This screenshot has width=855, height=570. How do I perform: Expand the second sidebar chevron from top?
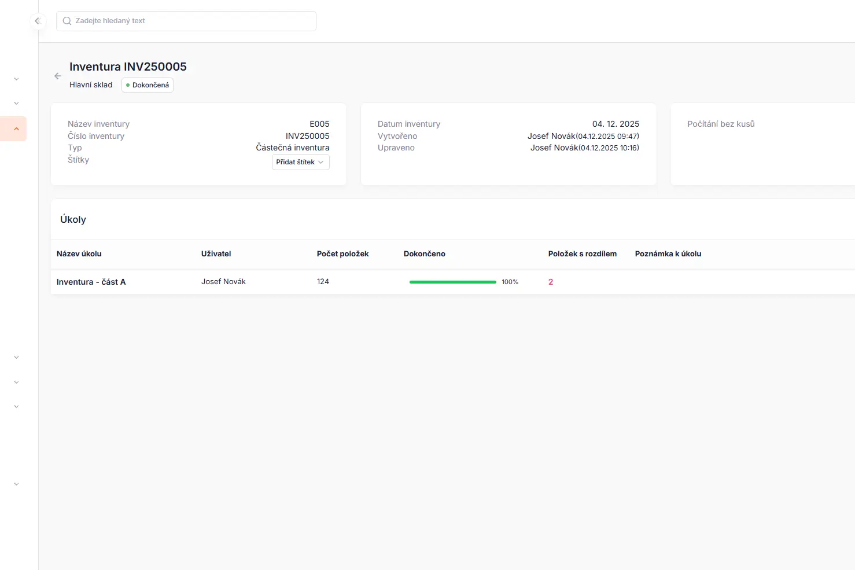click(16, 102)
